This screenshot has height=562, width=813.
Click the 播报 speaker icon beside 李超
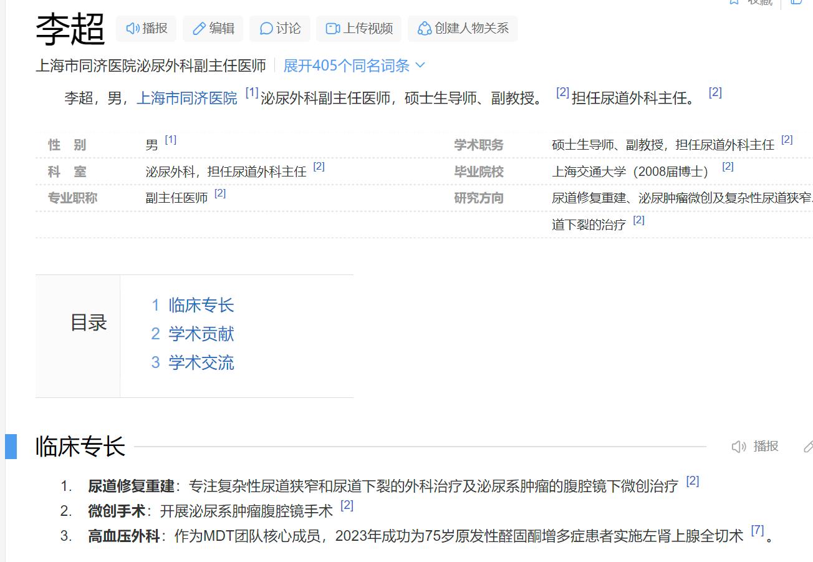(133, 28)
